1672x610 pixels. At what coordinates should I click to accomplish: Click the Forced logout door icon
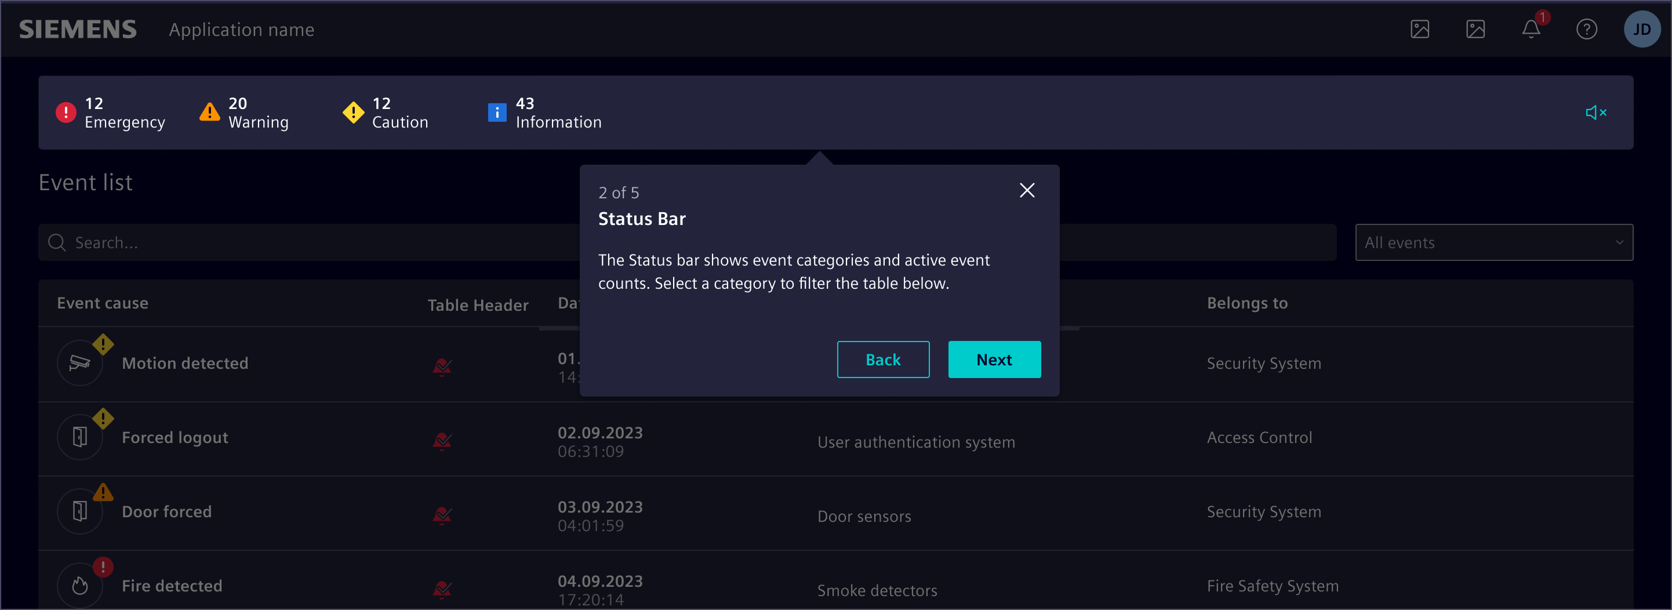[x=80, y=437]
